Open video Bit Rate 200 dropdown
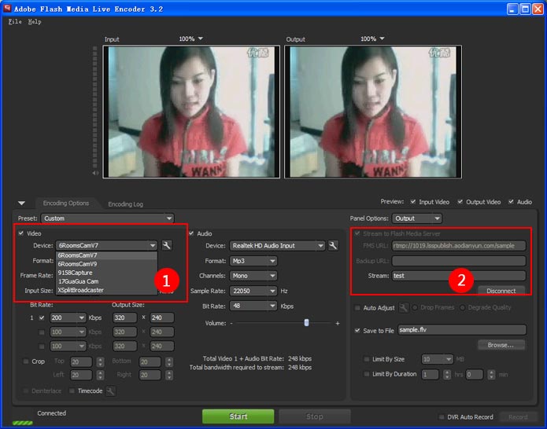 point(68,317)
